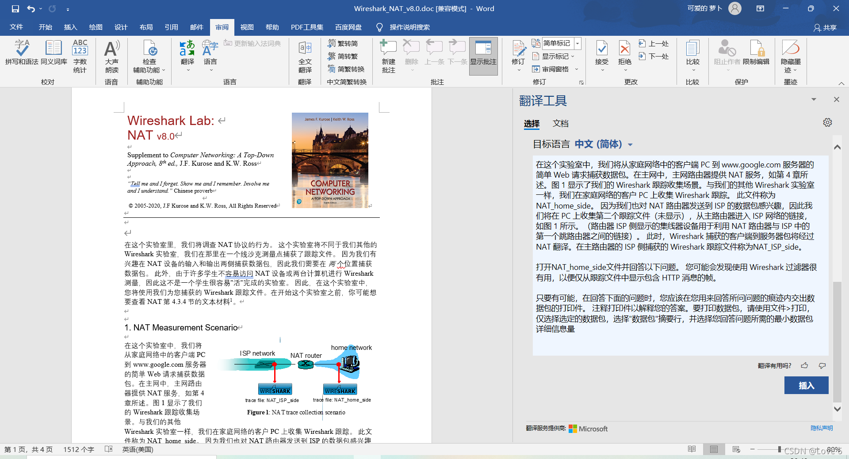The image size is (849, 459).
Task: Switch translator to 文档 (Document) tab
Action: coord(560,124)
